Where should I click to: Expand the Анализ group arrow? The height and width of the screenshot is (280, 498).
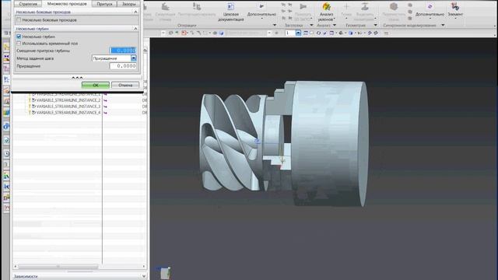(x=335, y=25)
